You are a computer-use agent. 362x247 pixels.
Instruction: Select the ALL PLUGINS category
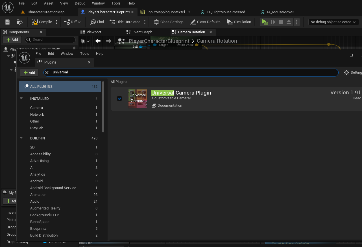click(x=60, y=86)
